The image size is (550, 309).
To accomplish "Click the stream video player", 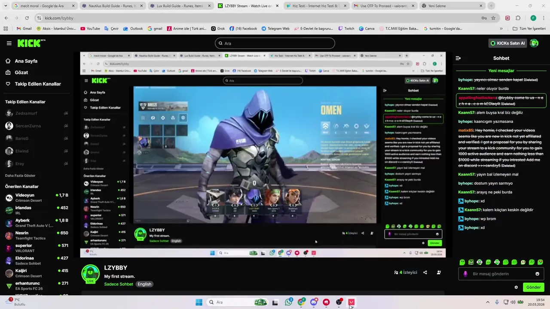I will tap(263, 154).
